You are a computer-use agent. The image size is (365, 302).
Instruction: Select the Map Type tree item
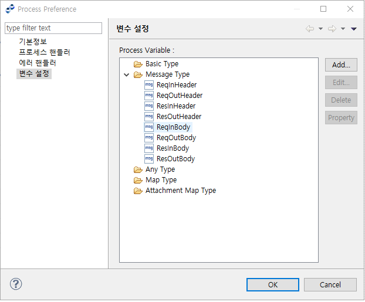click(161, 180)
